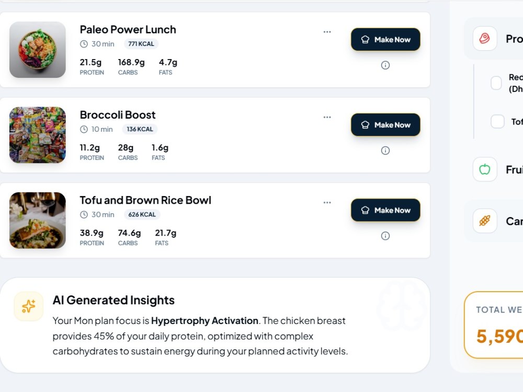Select the orange wheat carbs category icon
This screenshot has height=392, width=523.
pyautogui.click(x=485, y=221)
